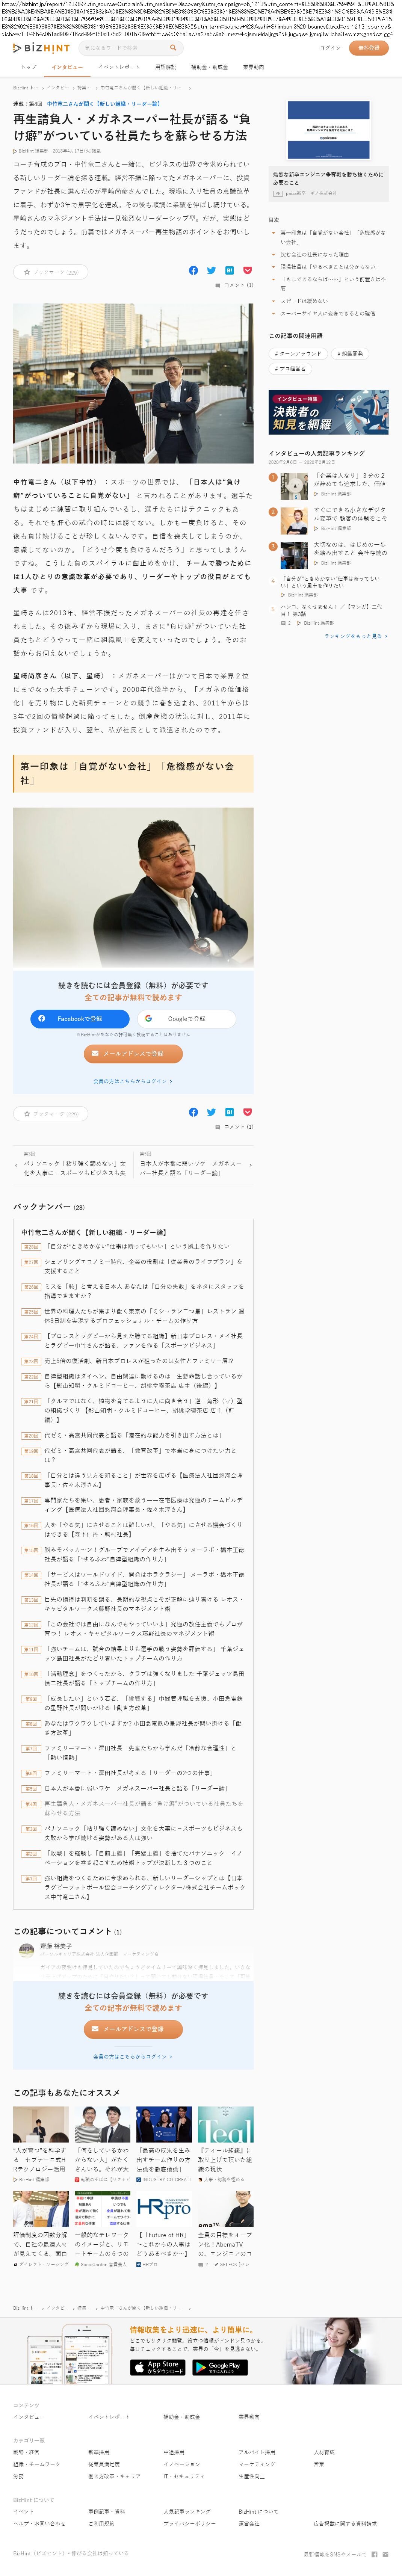
Task: Click footer イベントレポート link
Action: click(x=109, y=2417)
